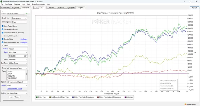Open the Hud menu
The height and width of the screenshot is (106, 200).
23,4
